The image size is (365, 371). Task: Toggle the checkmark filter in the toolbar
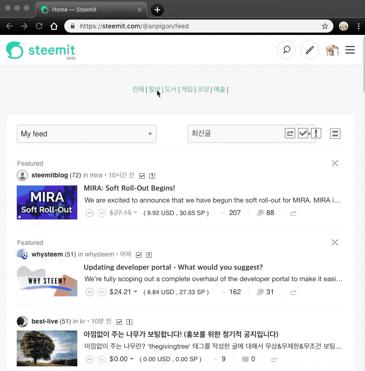(x=303, y=133)
